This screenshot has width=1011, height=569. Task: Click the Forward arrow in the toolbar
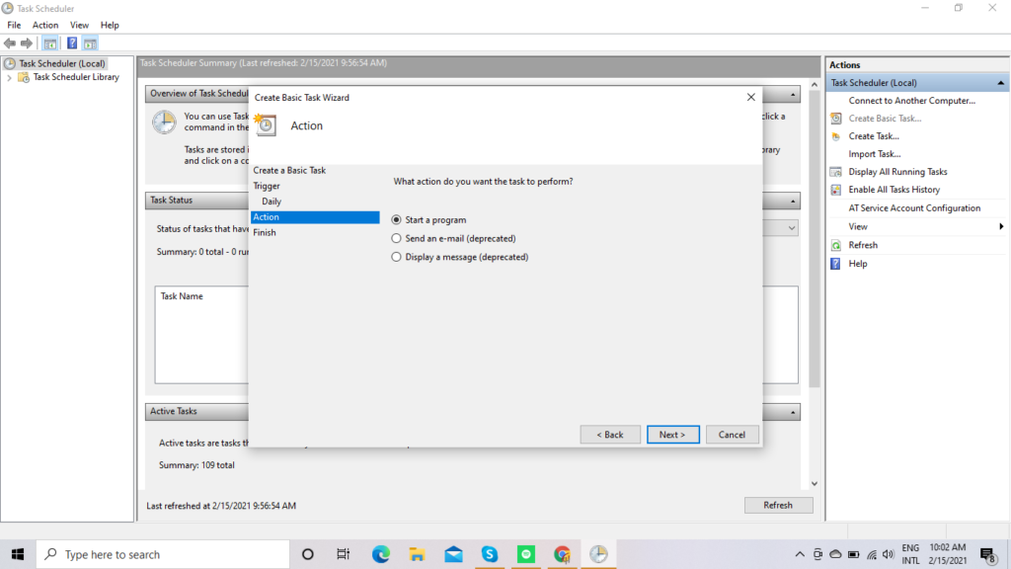(x=27, y=43)
